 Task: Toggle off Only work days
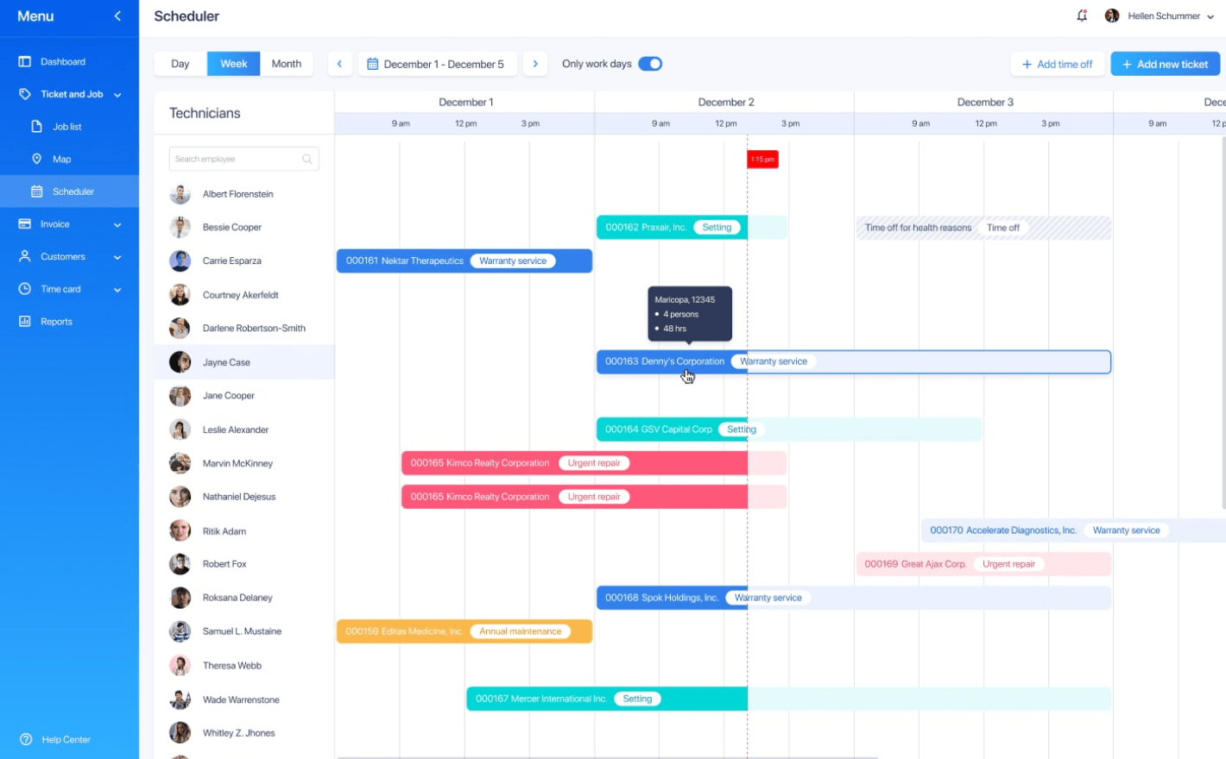(x=650, y=63)
